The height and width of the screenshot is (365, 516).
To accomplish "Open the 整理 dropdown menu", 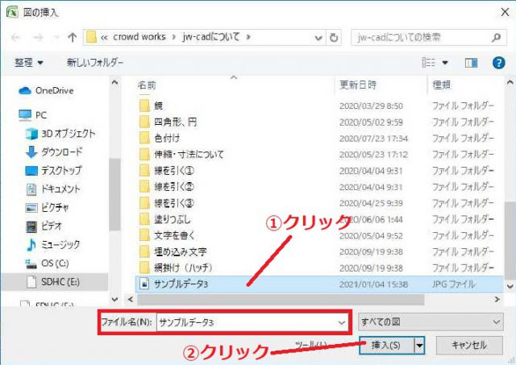I will pyautogui.click(x=29, y=62).
